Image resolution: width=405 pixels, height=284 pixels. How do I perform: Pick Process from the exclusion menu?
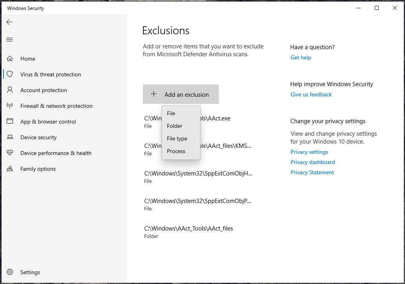[x=176, y=151]
